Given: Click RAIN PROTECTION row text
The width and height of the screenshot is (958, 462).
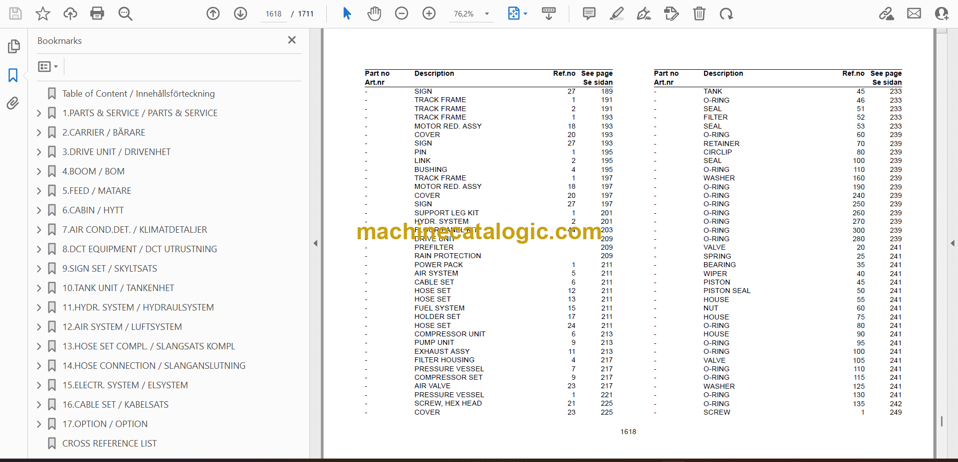Looking at the screenshot, I should click(x=448, y=256).
